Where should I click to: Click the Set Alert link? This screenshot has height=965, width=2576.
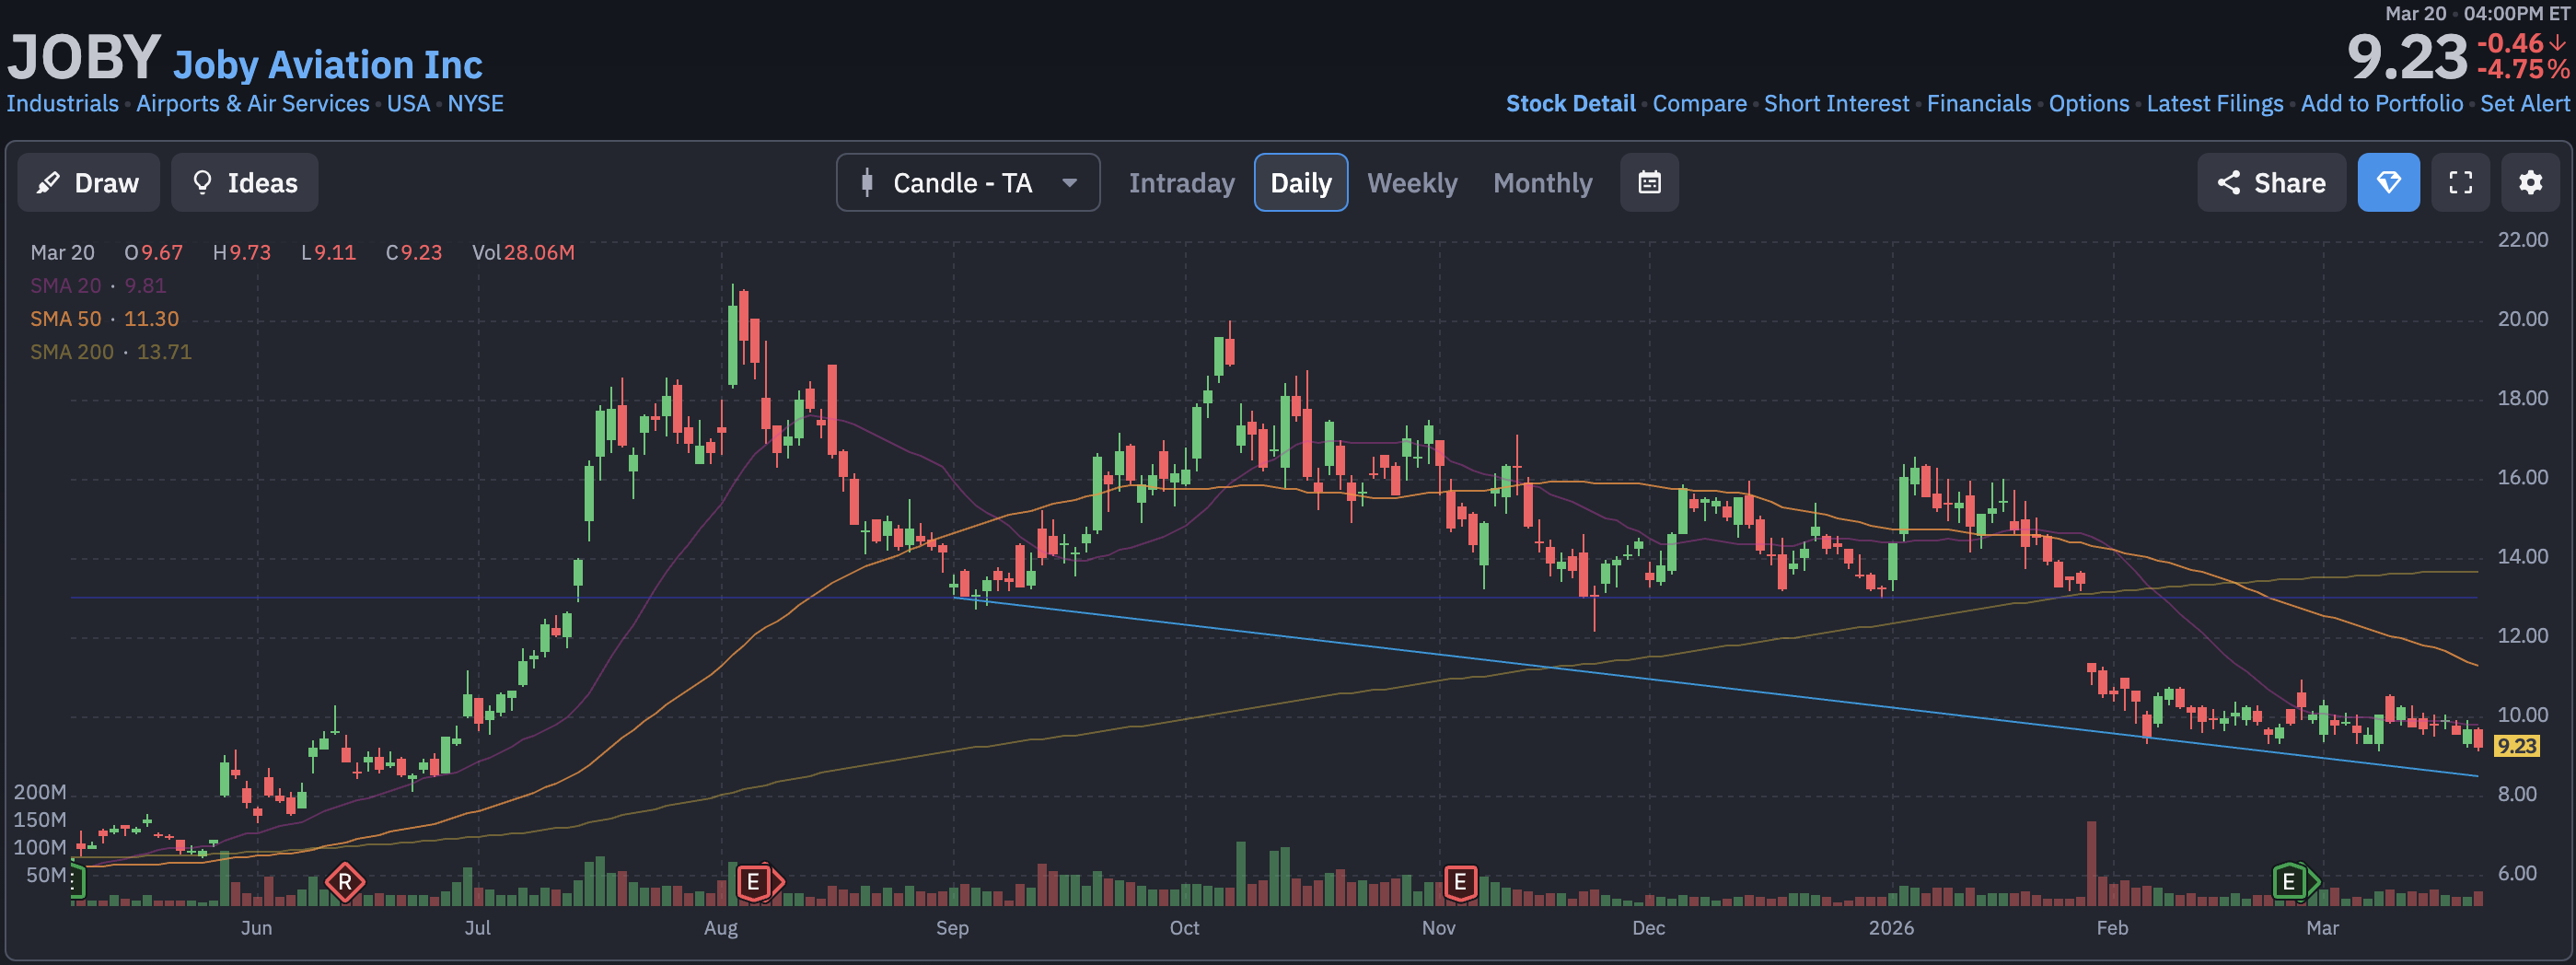coord(2524,103)
